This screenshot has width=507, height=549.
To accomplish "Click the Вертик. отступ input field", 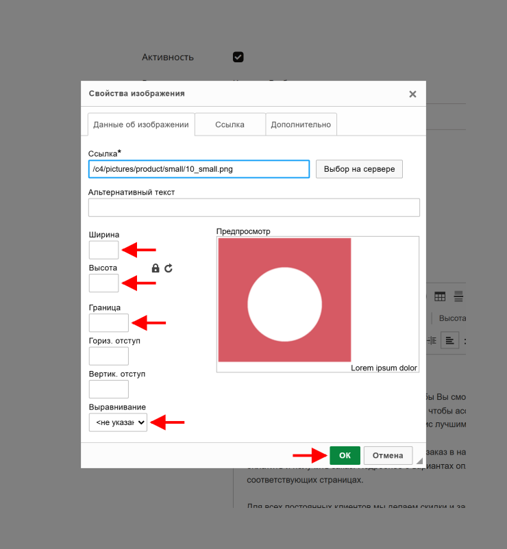I will (109, 389).
